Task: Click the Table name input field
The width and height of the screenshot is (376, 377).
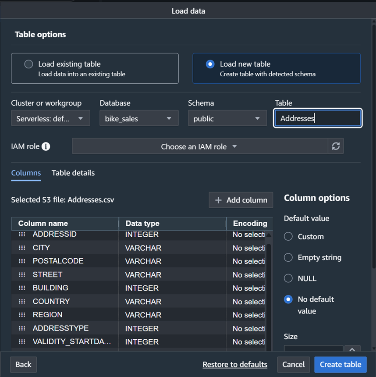Action: coord(317,118)
